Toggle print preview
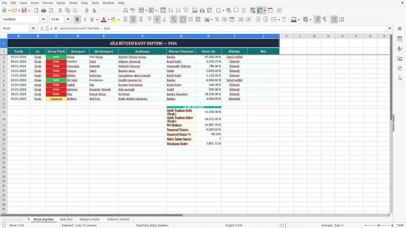This screenshot has width=406, height=228. tap(51, 10)
